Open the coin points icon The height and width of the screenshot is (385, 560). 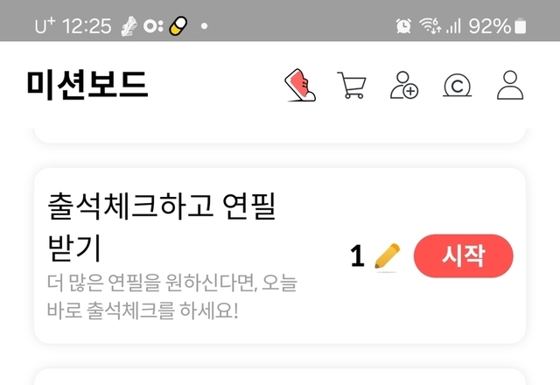(457, 86)
